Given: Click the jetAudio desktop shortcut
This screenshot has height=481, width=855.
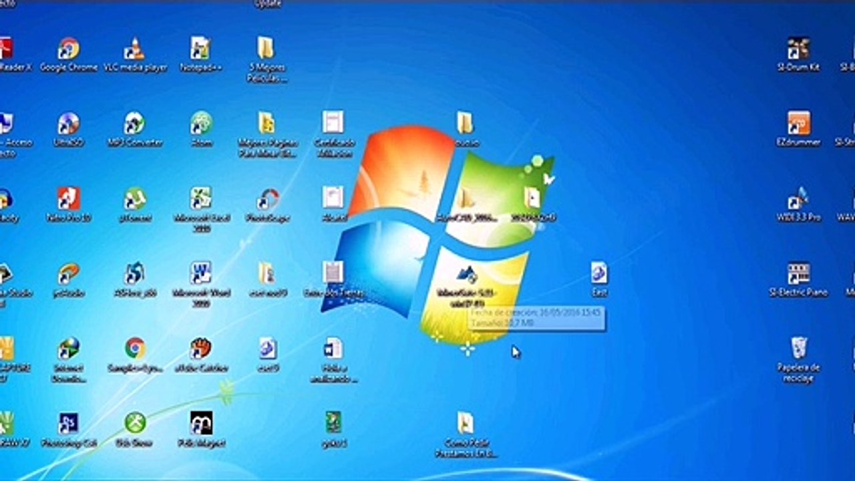Looking at the screenshot, I should pyautogui.click(x=68, y=273).
